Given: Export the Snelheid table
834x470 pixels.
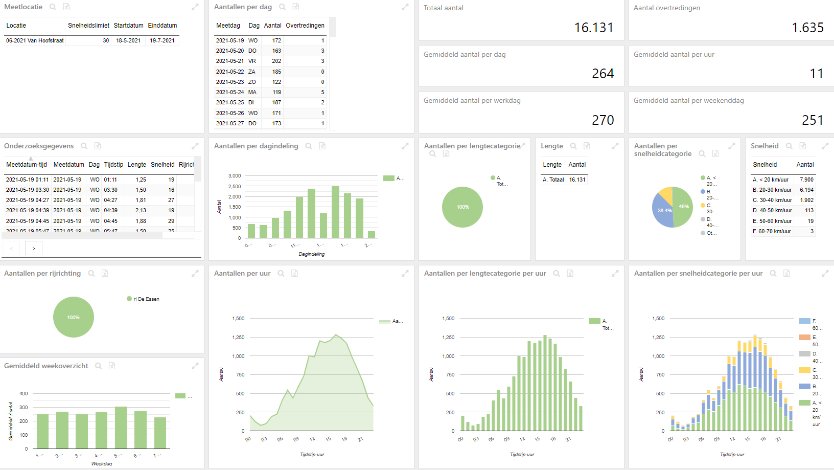Looking at the screenshot, I should click(803, 146).
